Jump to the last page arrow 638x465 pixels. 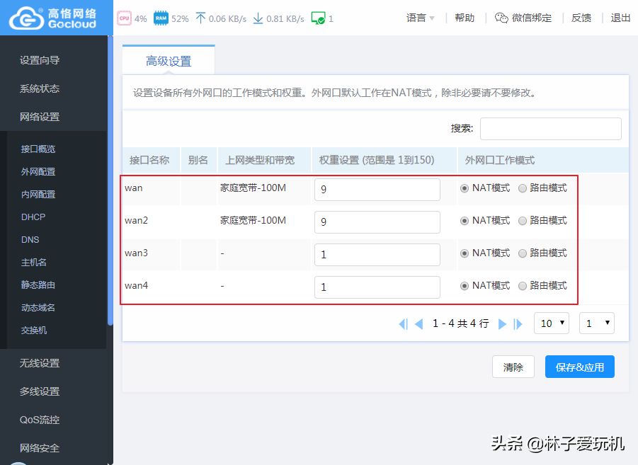point(518,323)
